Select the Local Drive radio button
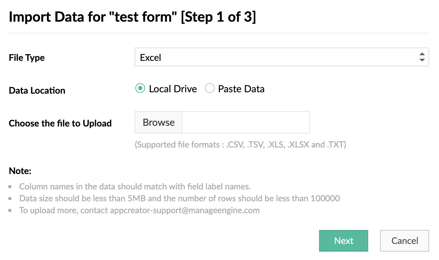 [x=140, y=89]
